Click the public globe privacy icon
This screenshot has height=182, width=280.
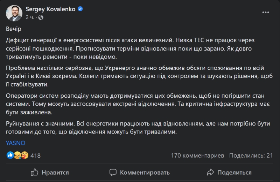click(x=40, y=17)
